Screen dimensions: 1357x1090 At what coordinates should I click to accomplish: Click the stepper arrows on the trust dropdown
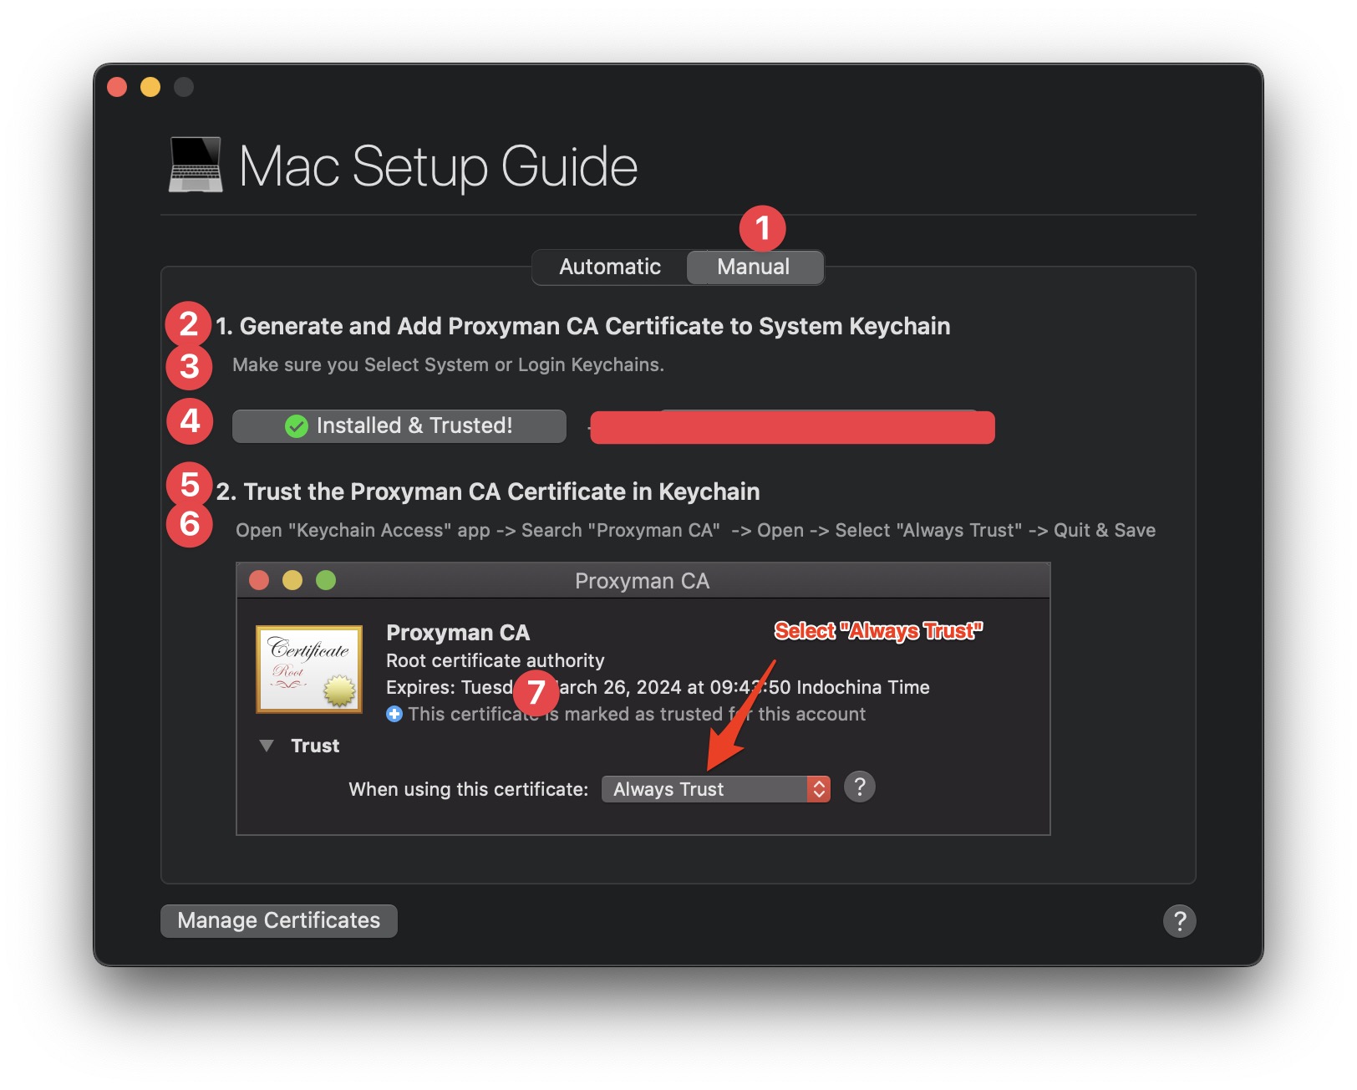point(817,788)
